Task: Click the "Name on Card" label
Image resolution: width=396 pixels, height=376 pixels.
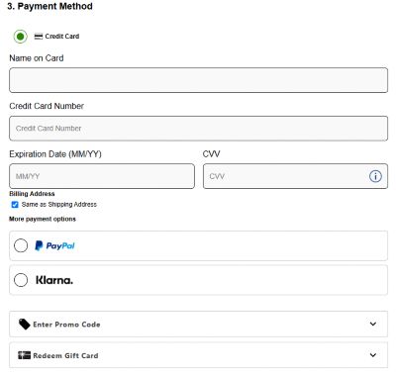Action: pos(37,58)
